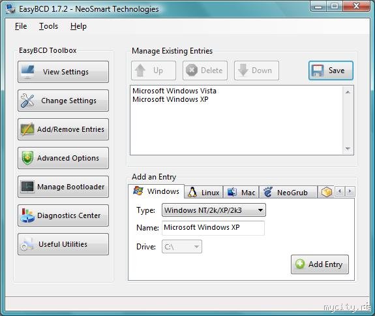Screen dimensions: 375x316
Task: Open Manage Bootloader screen icon
Action: 27,187
